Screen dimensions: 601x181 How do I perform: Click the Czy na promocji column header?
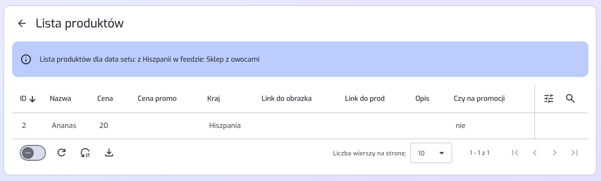479,99
